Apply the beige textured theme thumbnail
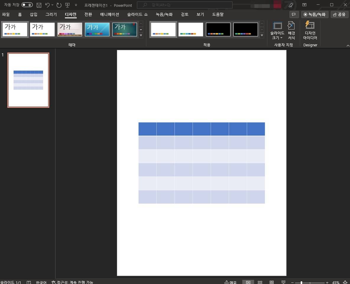 (70, 30)
